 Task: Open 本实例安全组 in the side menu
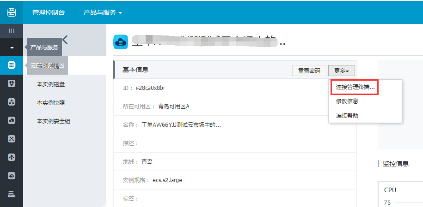tap(53, 121)
